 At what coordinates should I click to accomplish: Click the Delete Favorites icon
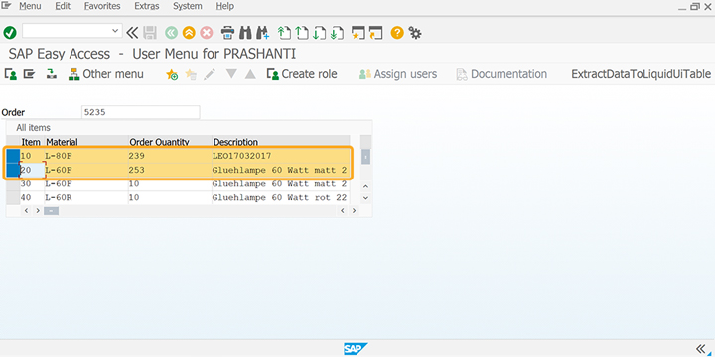[x=191, y=74]
